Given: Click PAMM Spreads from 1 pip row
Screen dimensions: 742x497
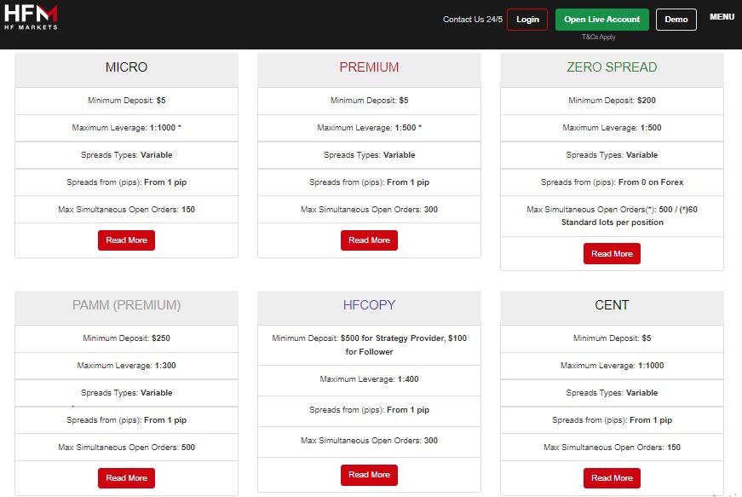Looking at the screenshot, I should (x=126, y=419).
